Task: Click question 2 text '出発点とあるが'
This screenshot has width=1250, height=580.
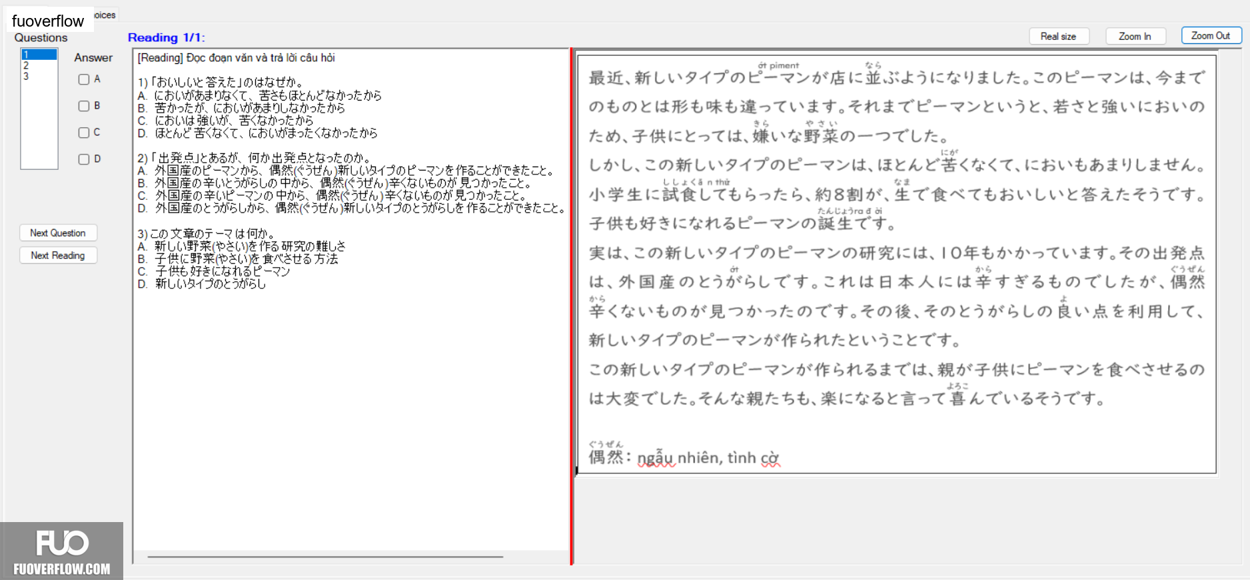Action: click(x=254, y=158)
